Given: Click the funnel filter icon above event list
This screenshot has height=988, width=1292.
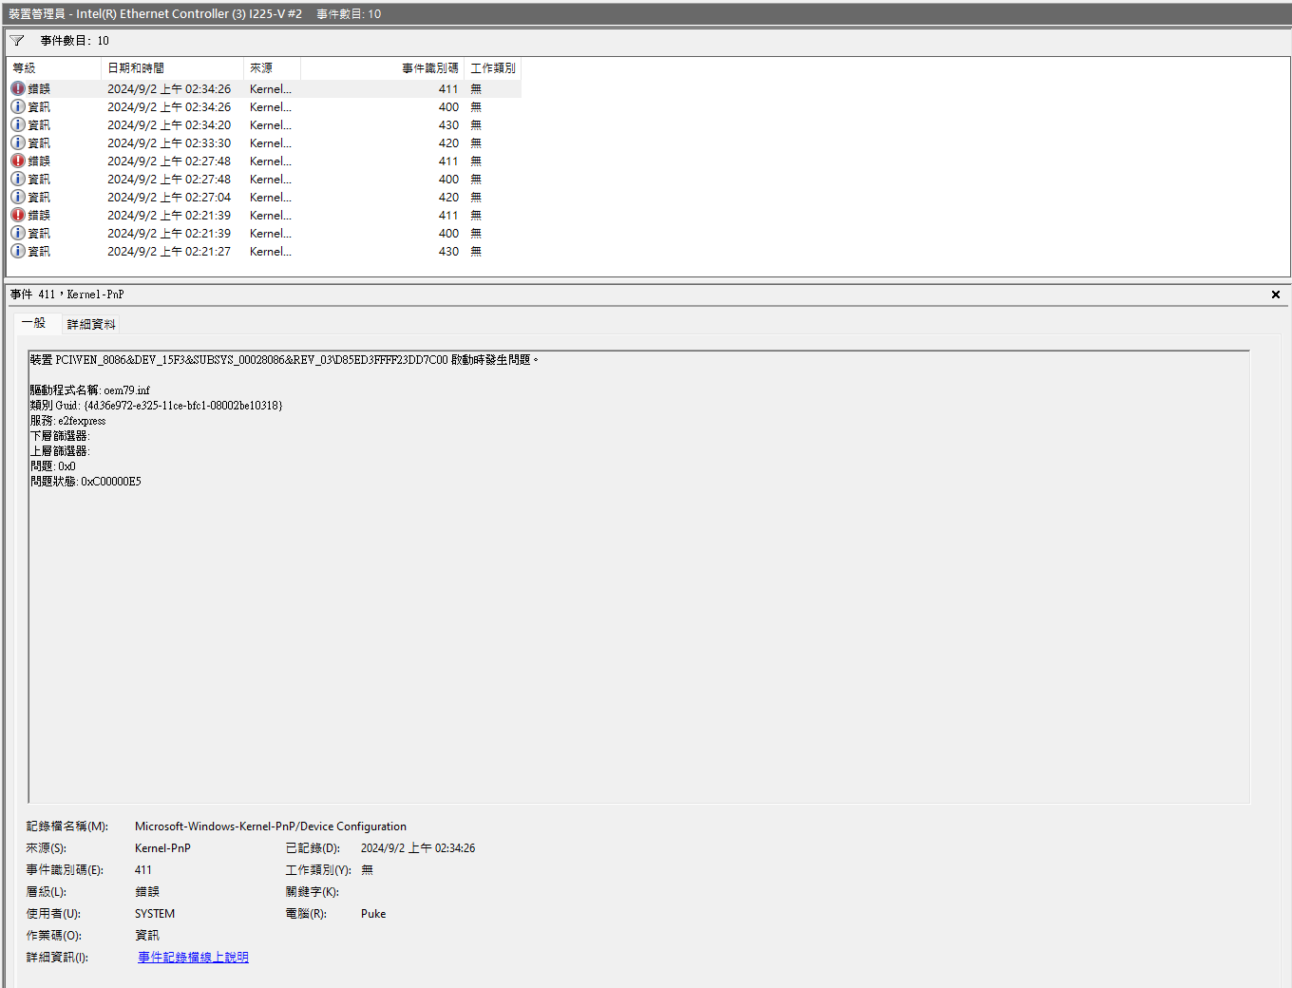Looking at the screenshot, I should (16, 40).
